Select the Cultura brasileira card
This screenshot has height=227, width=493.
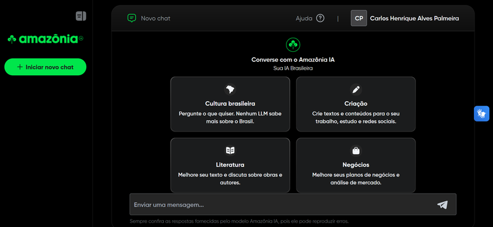point(230,104)
